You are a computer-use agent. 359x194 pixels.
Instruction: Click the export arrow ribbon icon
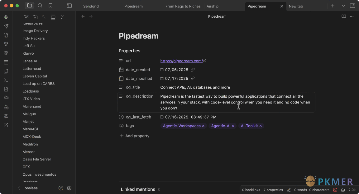(x=6, y=125)
